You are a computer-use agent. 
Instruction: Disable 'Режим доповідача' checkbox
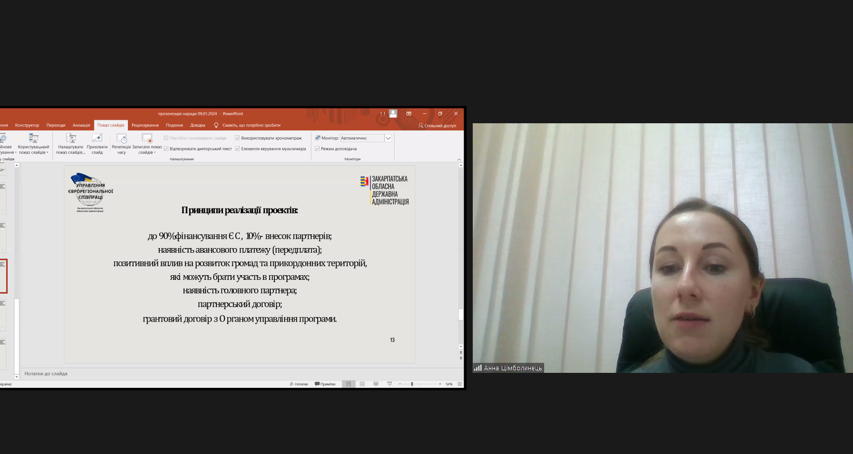[x=317, y=149]
